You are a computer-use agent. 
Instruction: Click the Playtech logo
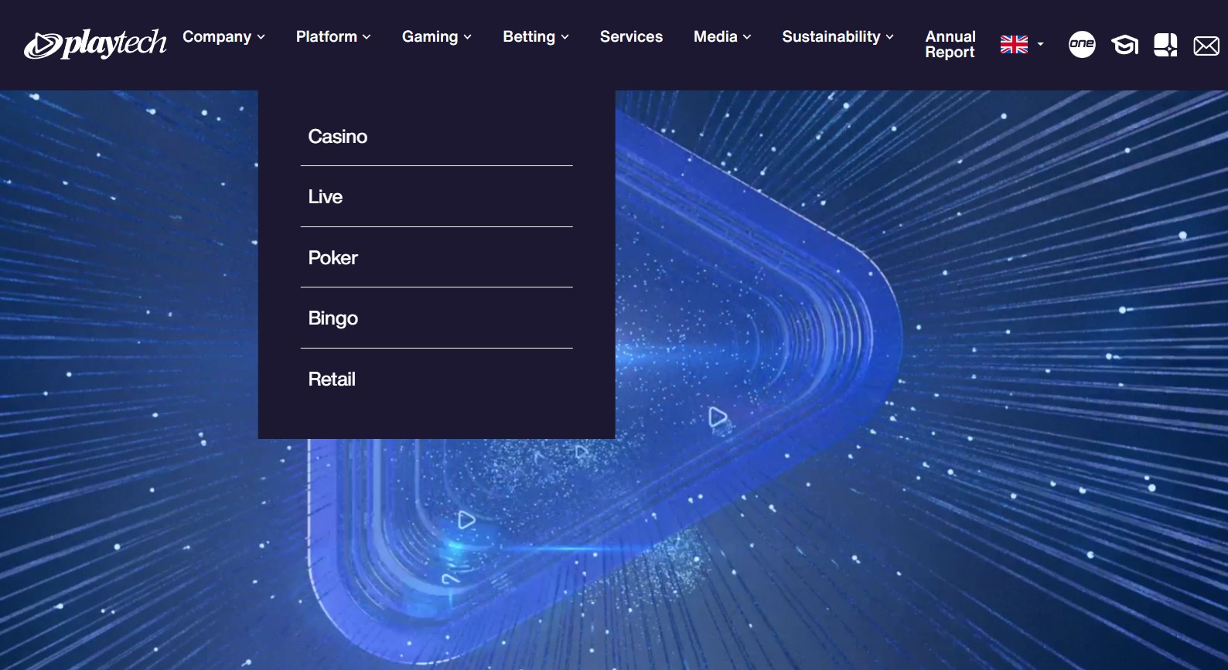95,44
